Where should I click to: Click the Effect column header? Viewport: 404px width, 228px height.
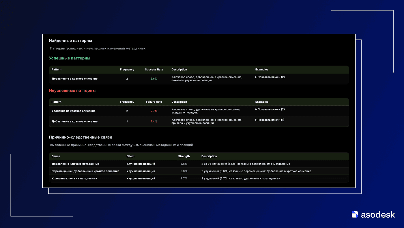(130, 156)
